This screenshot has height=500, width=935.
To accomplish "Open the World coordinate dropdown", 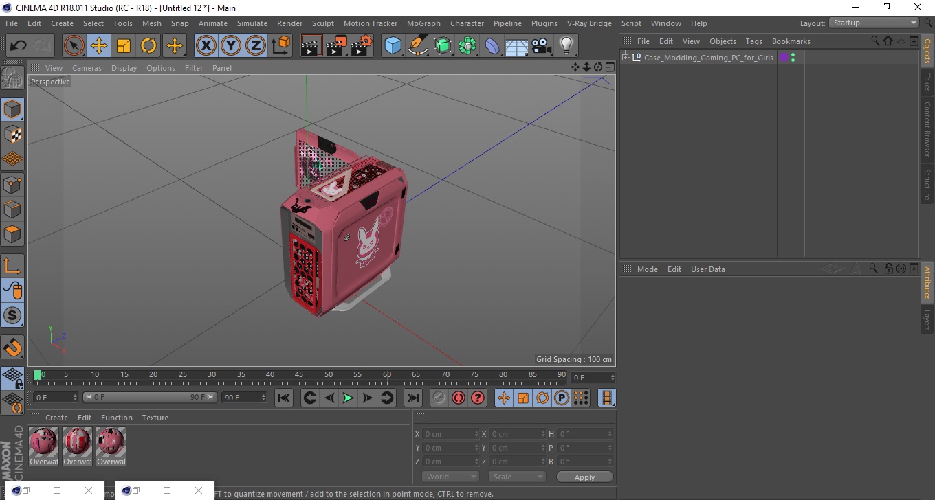I will point(450,477).
